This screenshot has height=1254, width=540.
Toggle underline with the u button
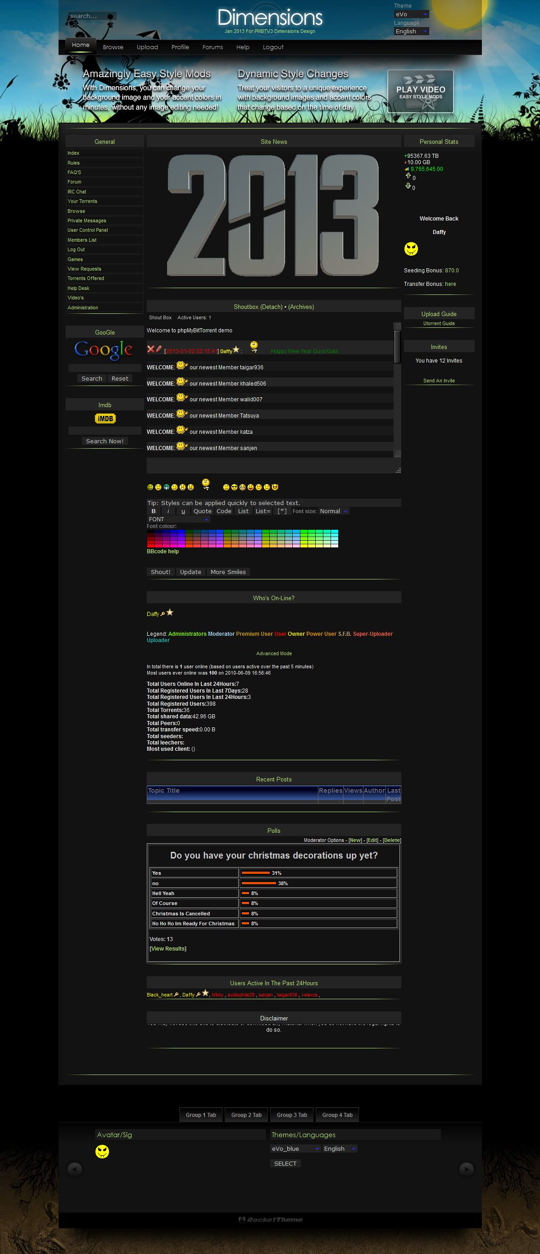click(x=183, y=511)
